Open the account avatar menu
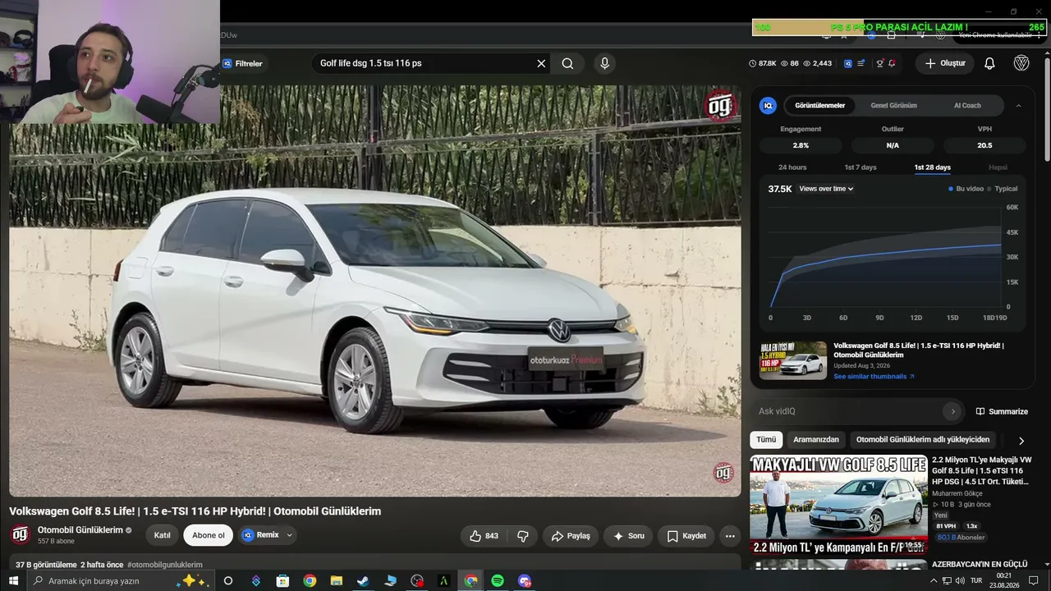This screenshot has height=591, width=1051. pos(1021,63)
